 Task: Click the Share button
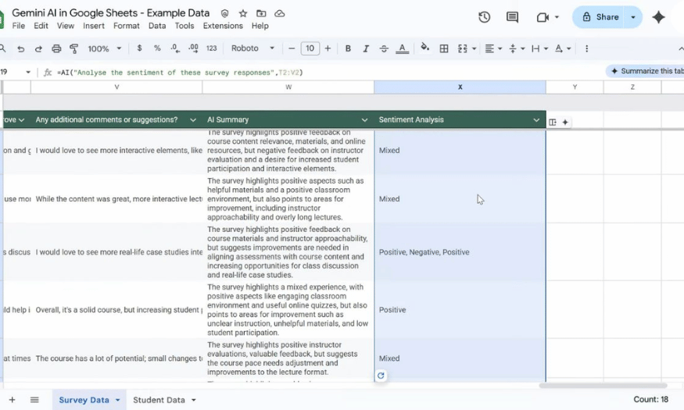(600, 17)
